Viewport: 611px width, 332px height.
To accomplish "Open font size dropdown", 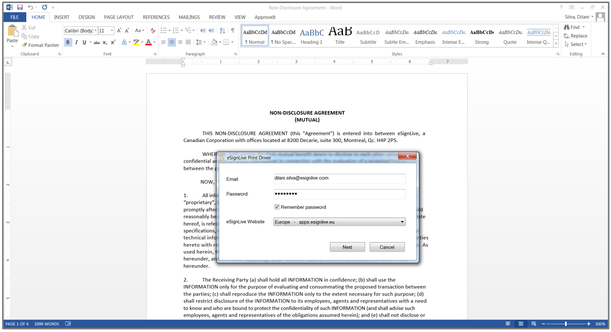I will 112,31.
